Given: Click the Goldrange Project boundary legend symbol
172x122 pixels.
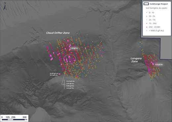Looking at the screenshot, I should click(146, 4).
